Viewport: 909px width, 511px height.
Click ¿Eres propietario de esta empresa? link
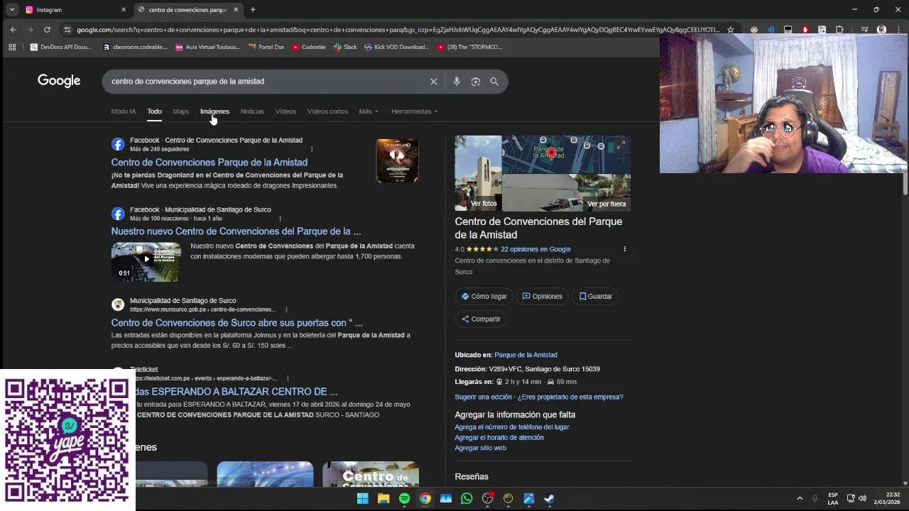(570, 397)
